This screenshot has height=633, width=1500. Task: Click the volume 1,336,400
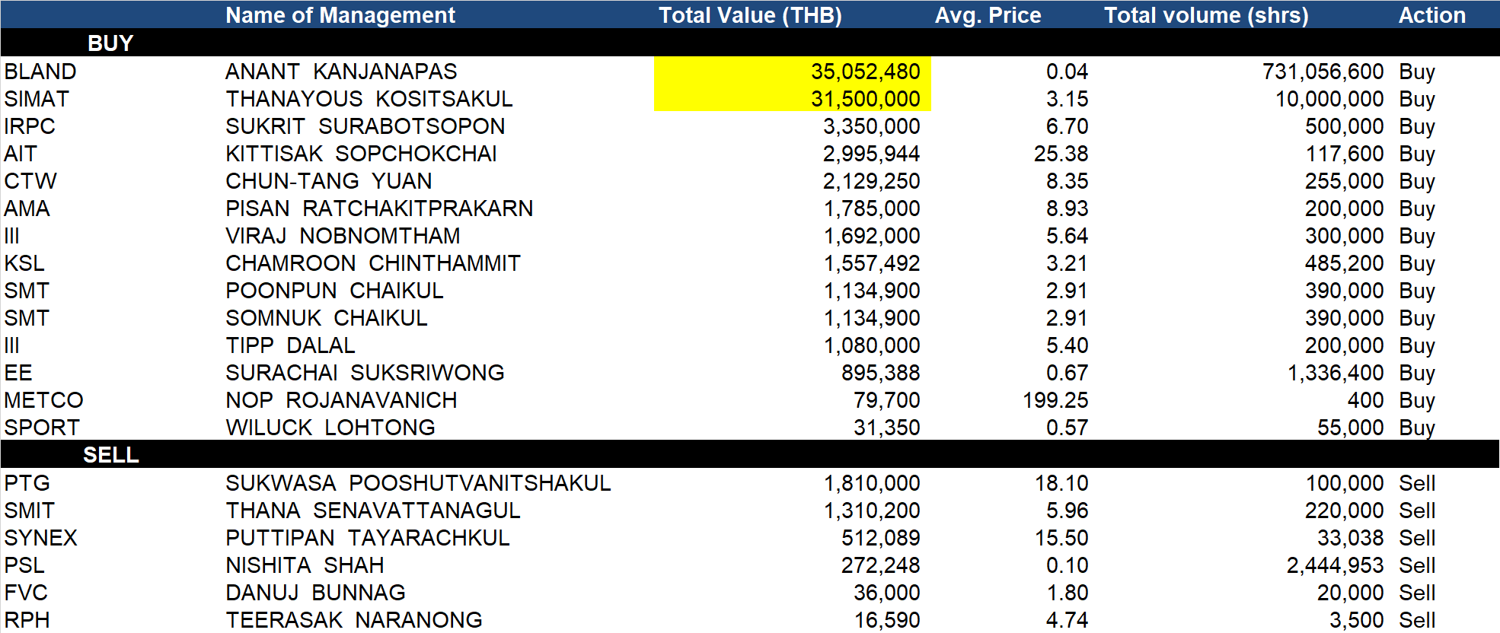tap(1336, 373)
